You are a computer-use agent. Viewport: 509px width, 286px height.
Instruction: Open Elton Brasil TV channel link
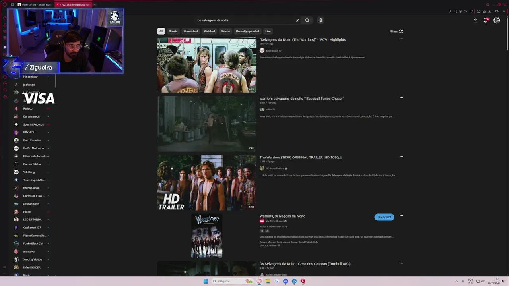click(x=274, y=51)
